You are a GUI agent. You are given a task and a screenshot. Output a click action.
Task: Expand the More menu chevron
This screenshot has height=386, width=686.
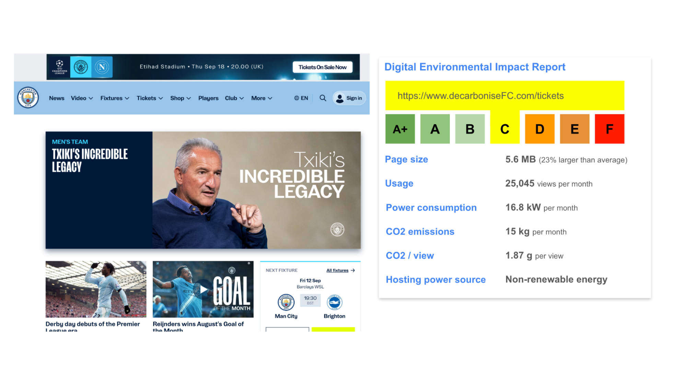(x=270, y=98)
